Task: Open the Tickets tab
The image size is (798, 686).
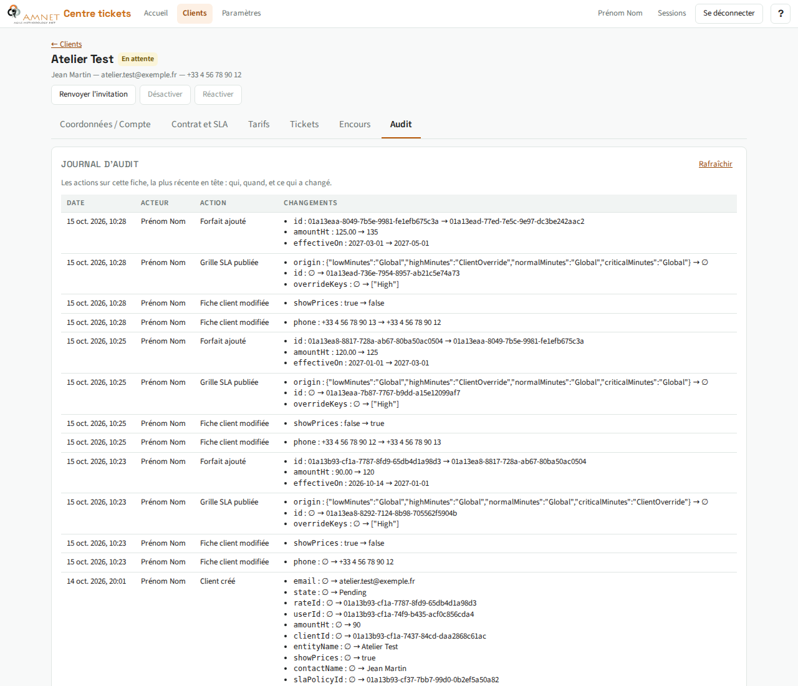Action: [x=304, y=125]
